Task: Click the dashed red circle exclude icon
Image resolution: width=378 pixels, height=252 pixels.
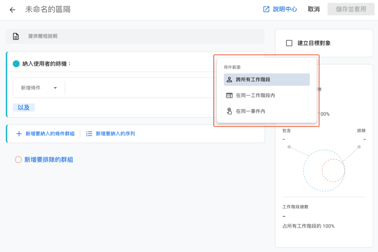Action: coord(18,160)
